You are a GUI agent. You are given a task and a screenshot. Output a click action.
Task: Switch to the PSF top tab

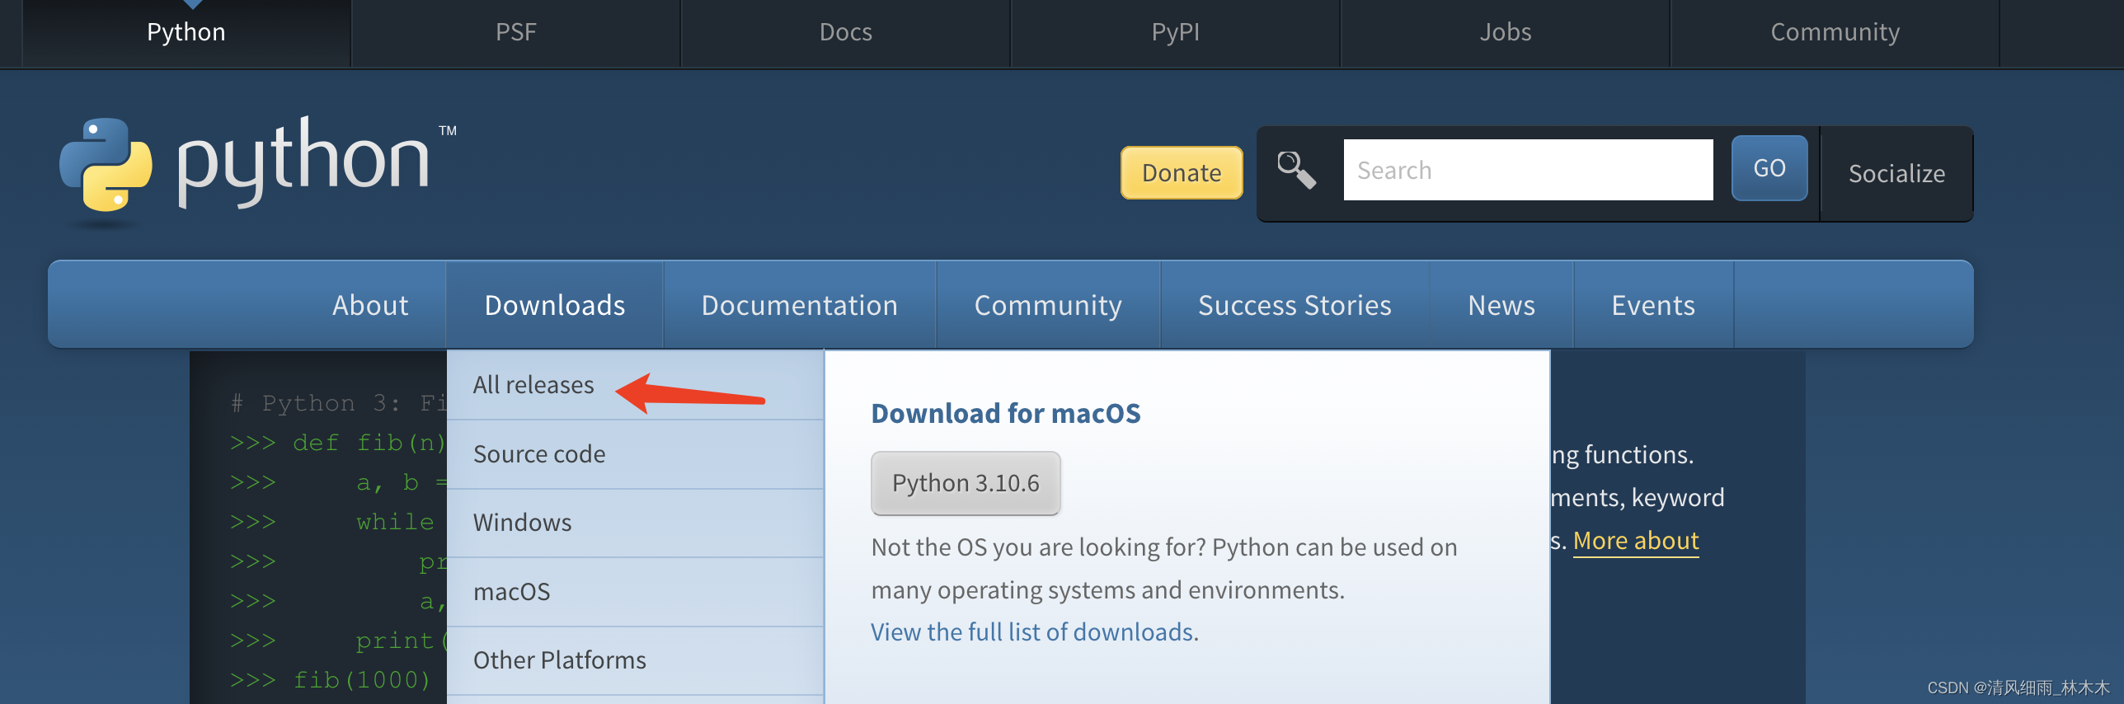(515, 32)
